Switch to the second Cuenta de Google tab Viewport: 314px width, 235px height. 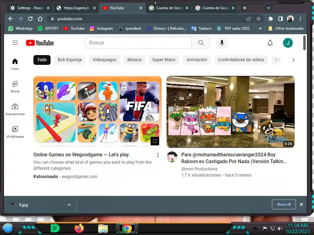pyautogui.click(x=215, y=8)
